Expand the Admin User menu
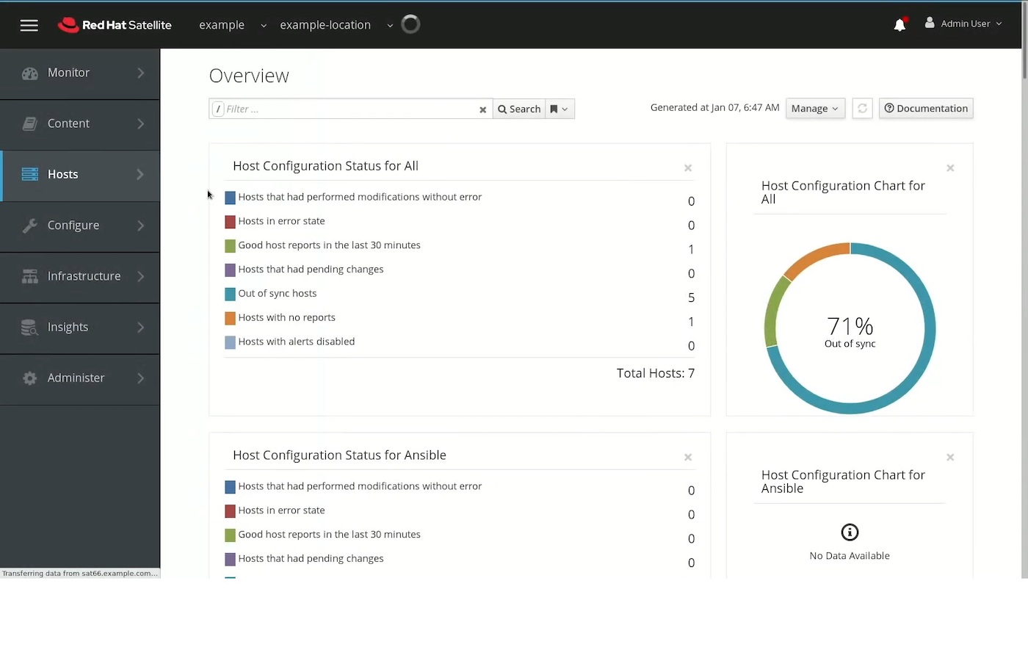The width and height of the screenshot is (1028, 661). pos(963,24)
